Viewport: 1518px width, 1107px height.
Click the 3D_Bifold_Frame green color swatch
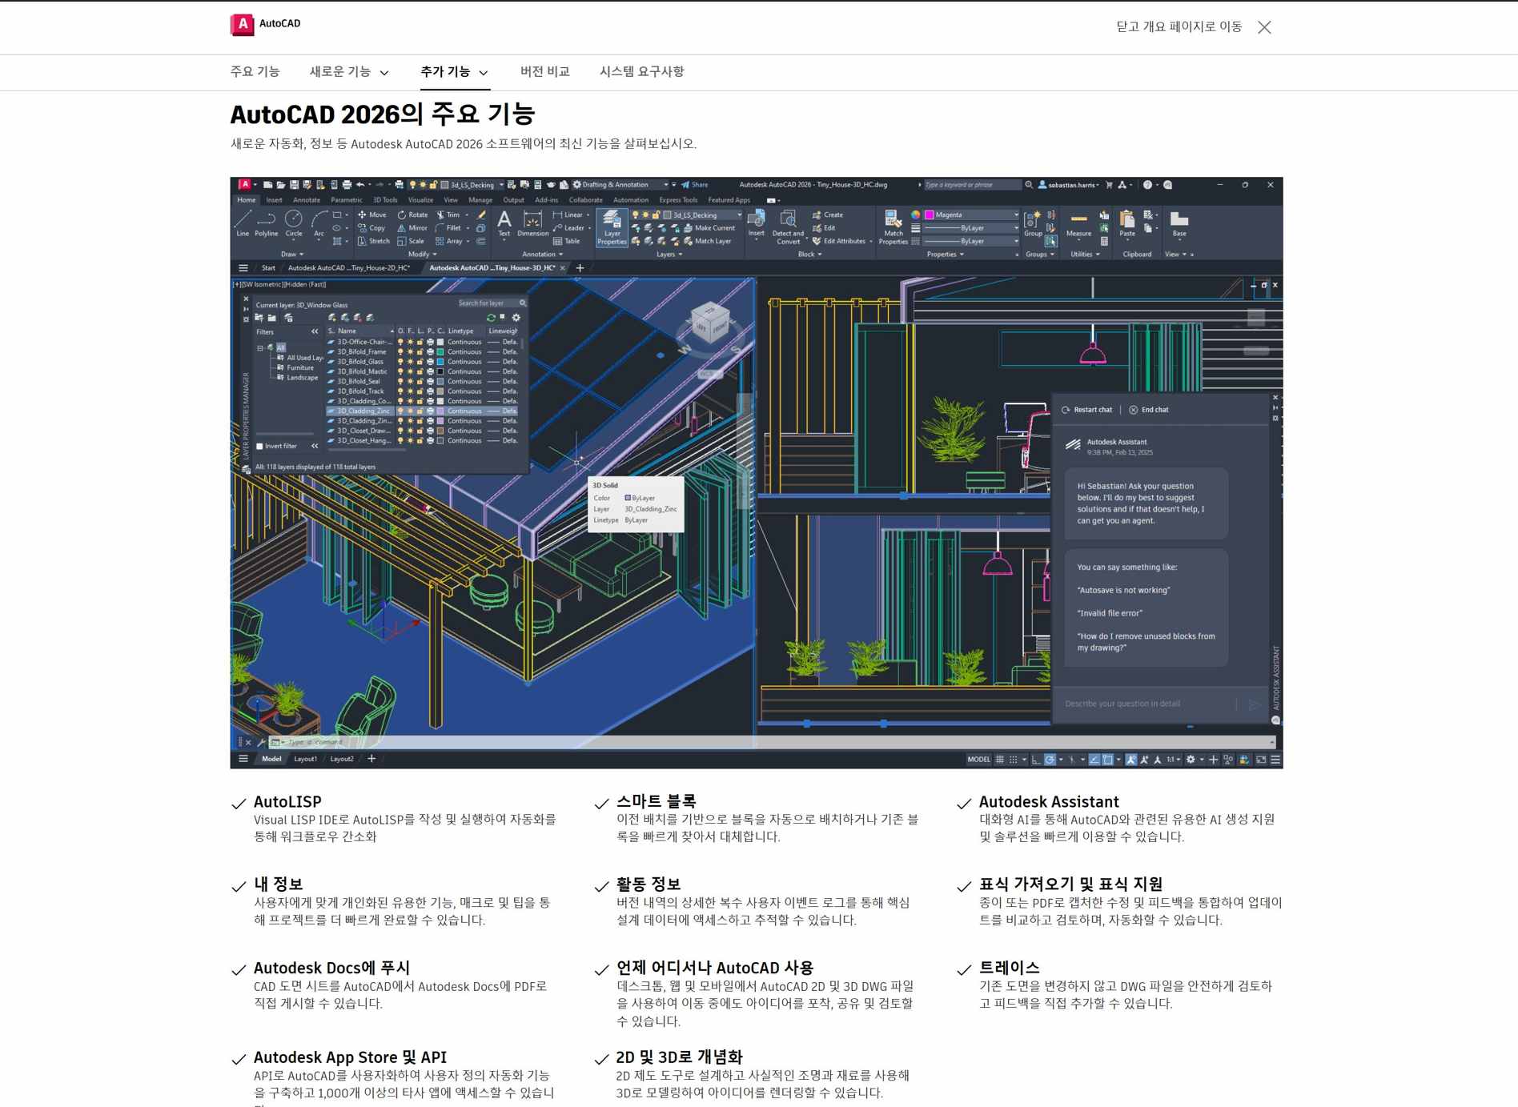(x=440, y=351)
